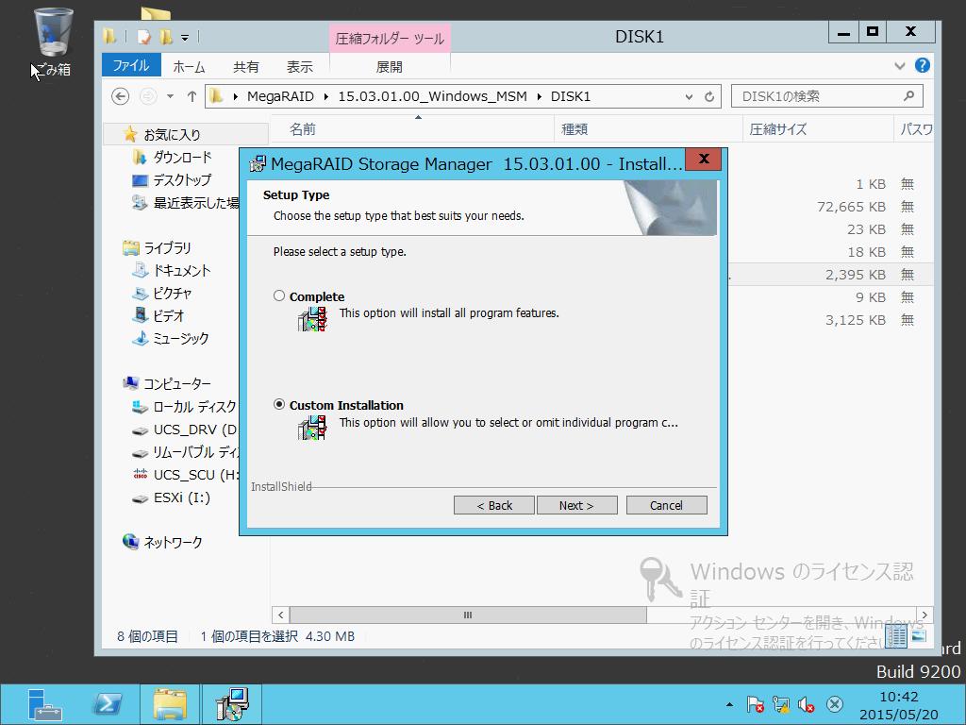Open File Explorer taskbar icon
This screenshot has width=966, height=725.
pyautogui.click(x=170, y=704)
